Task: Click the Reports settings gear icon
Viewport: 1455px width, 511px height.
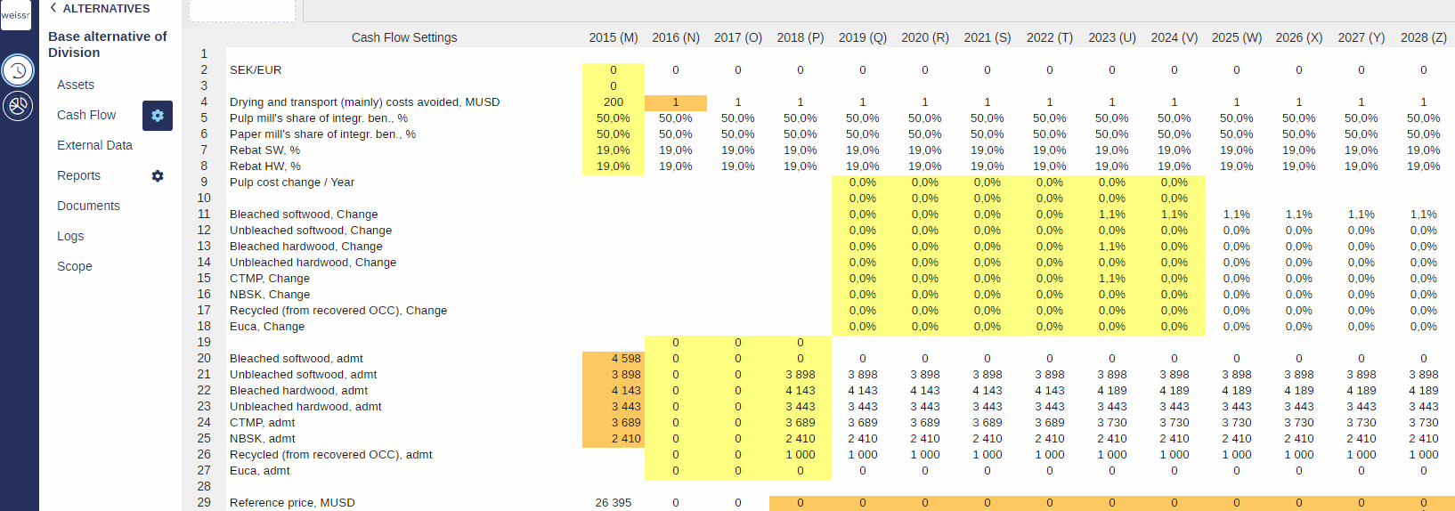Action: click(158, 176)
